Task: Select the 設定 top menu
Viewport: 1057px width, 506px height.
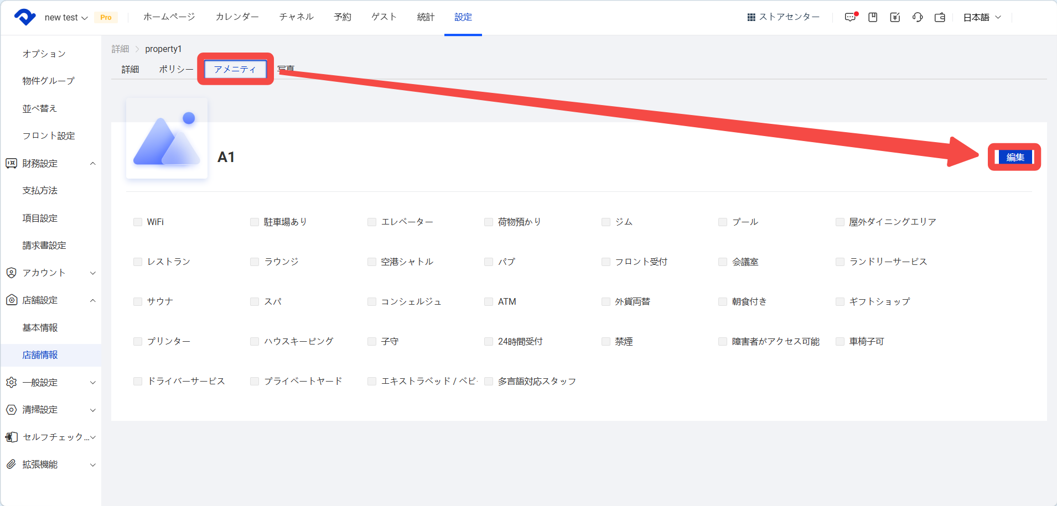Action: (x=463, y=17)
